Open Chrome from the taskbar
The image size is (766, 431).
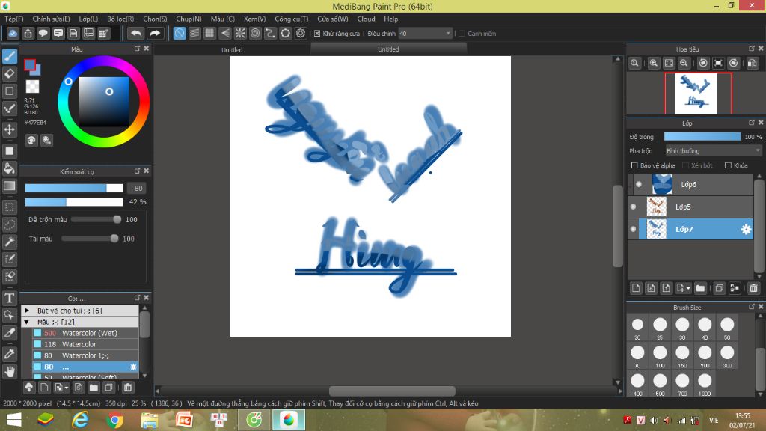[114, 420]
